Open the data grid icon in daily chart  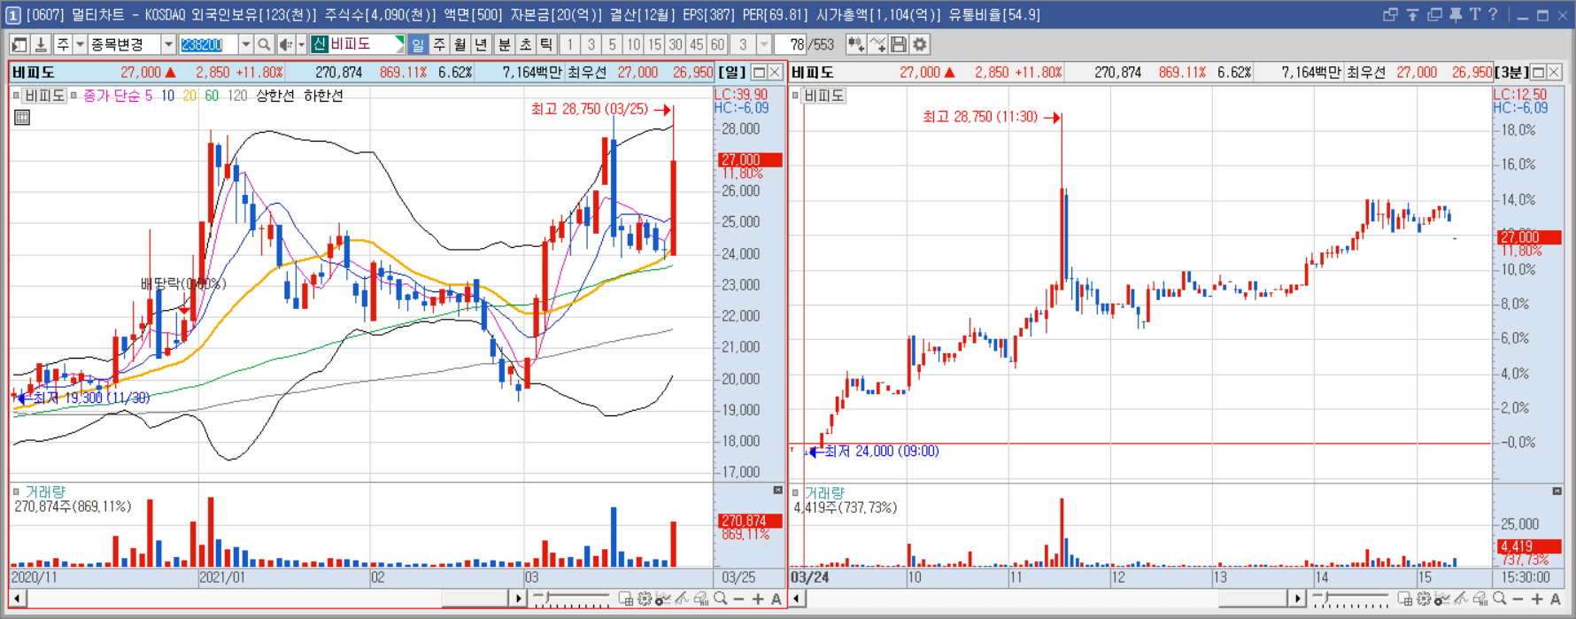pos(22,117)
